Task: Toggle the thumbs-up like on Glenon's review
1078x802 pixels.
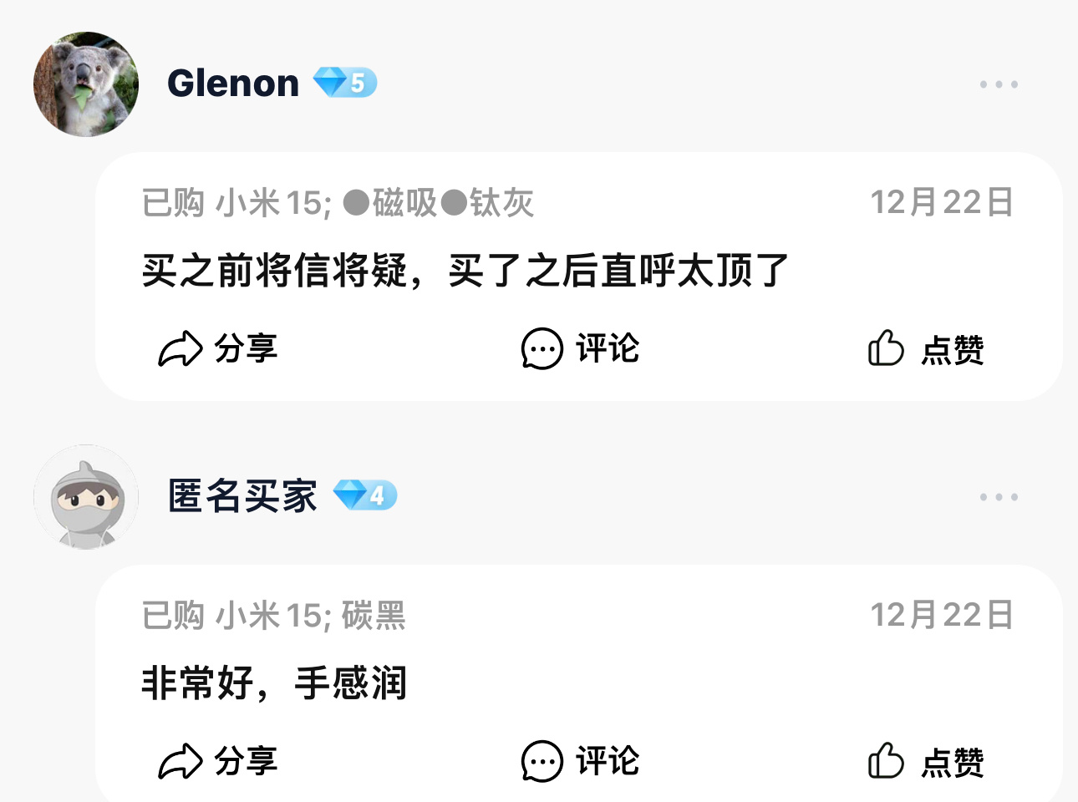Action: click(886, 348)
